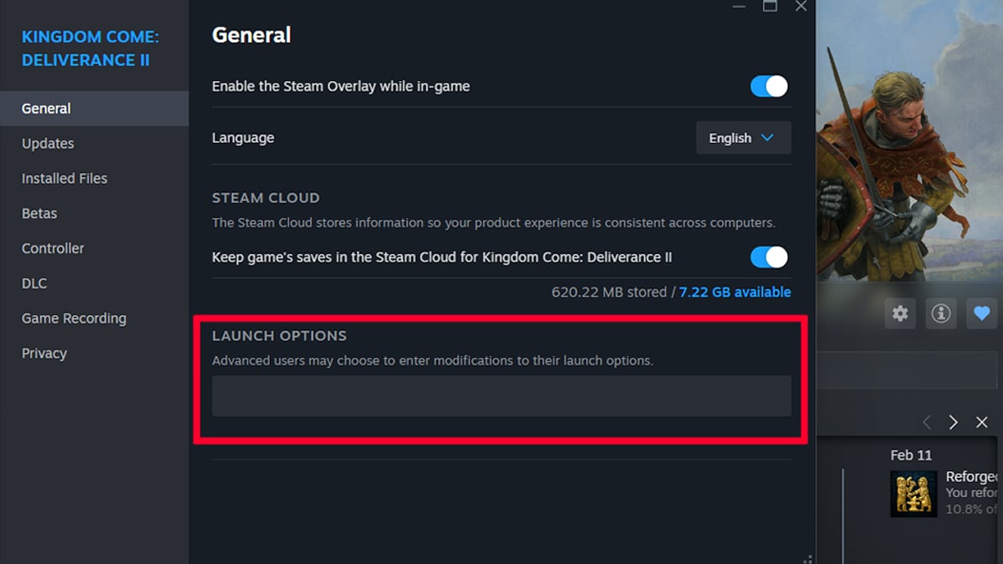1003x564 pixels.
Task: Open game settings via the gear icon
Action: click(900, 313)
